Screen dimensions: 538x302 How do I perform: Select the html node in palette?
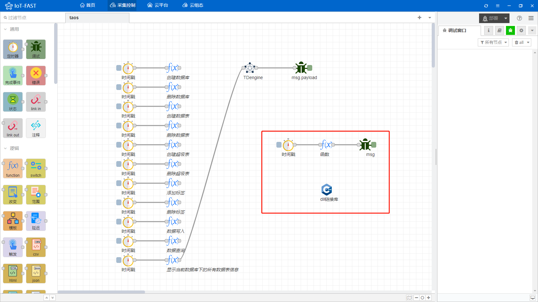(x=13, y=273)
